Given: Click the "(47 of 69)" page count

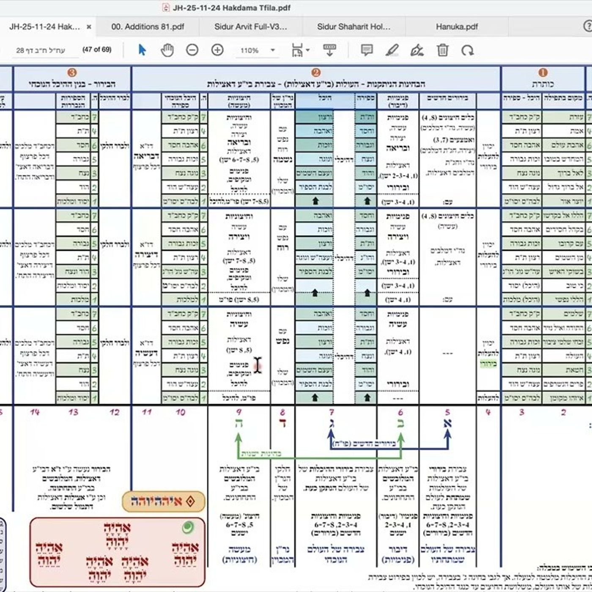Looking at the screenshot, I should (97, 49).
